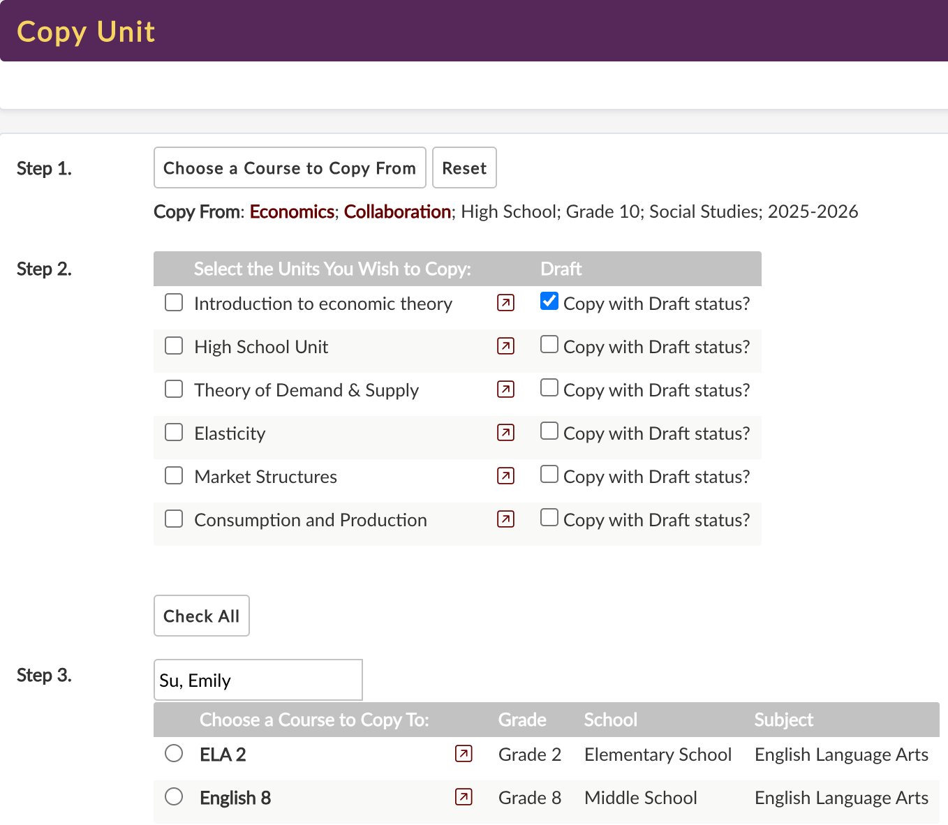The width and height of the screenshot is (948, 825).
Task: Open English 8 course external link icon
Action: click(464, 797)
